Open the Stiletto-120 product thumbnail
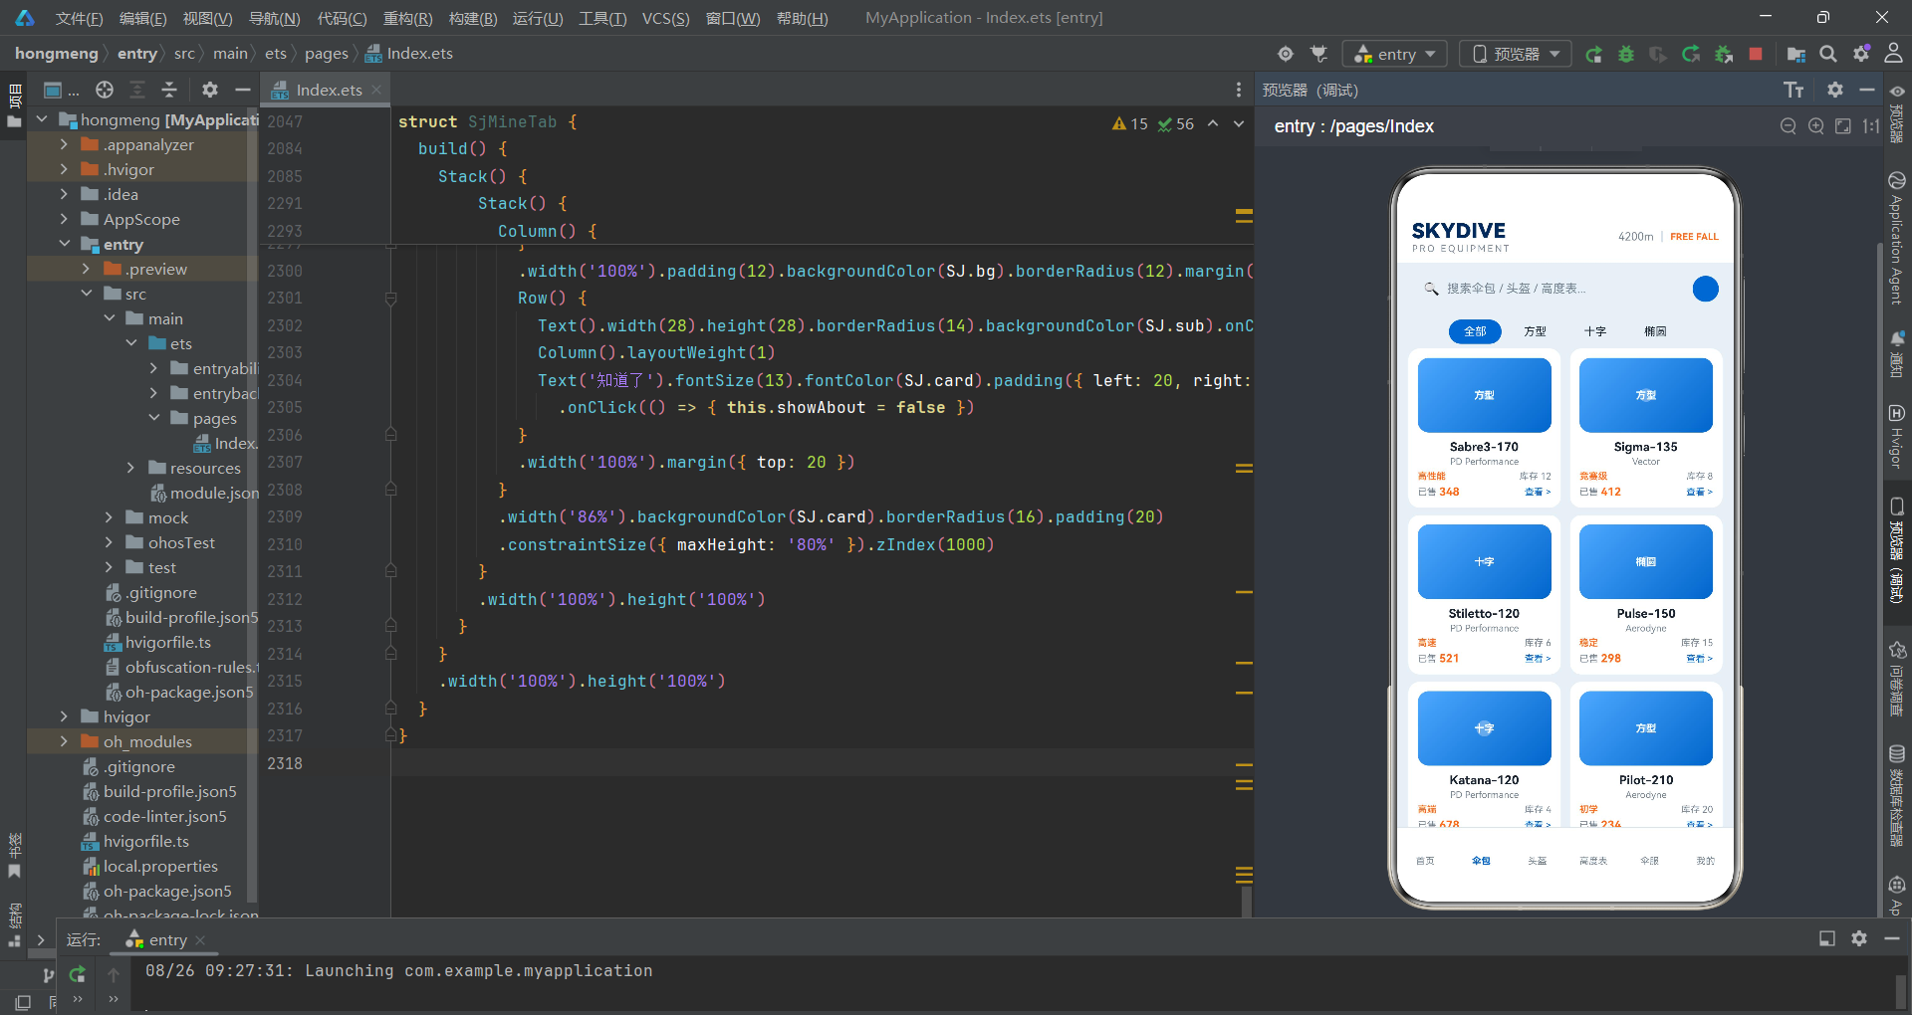The image size is (1912, 1015). [x=1484, y=562]
